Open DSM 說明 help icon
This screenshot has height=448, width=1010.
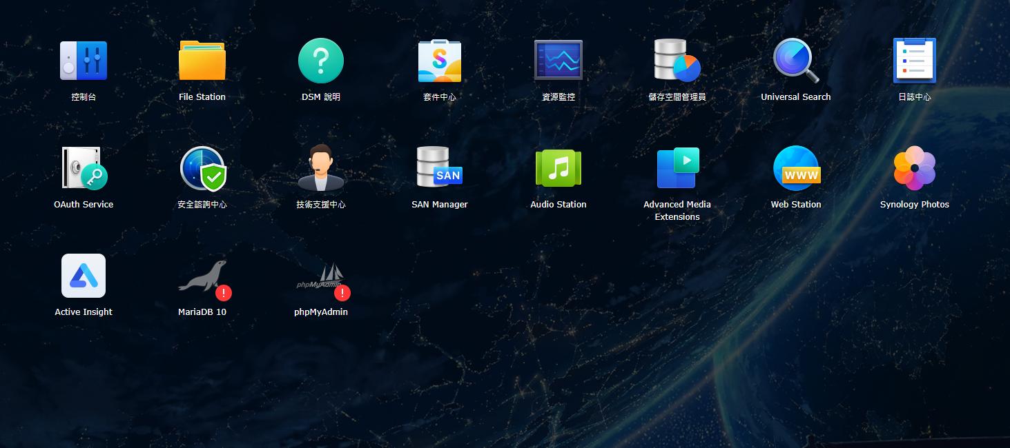[321, 61]
